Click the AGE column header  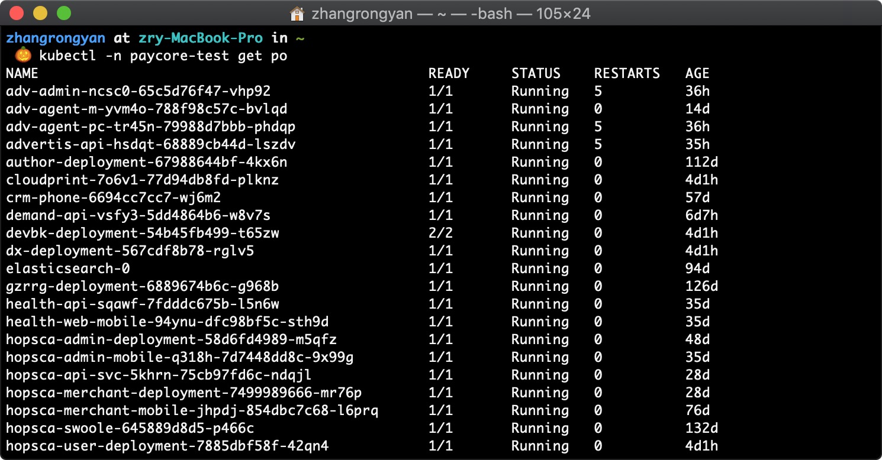697,73
